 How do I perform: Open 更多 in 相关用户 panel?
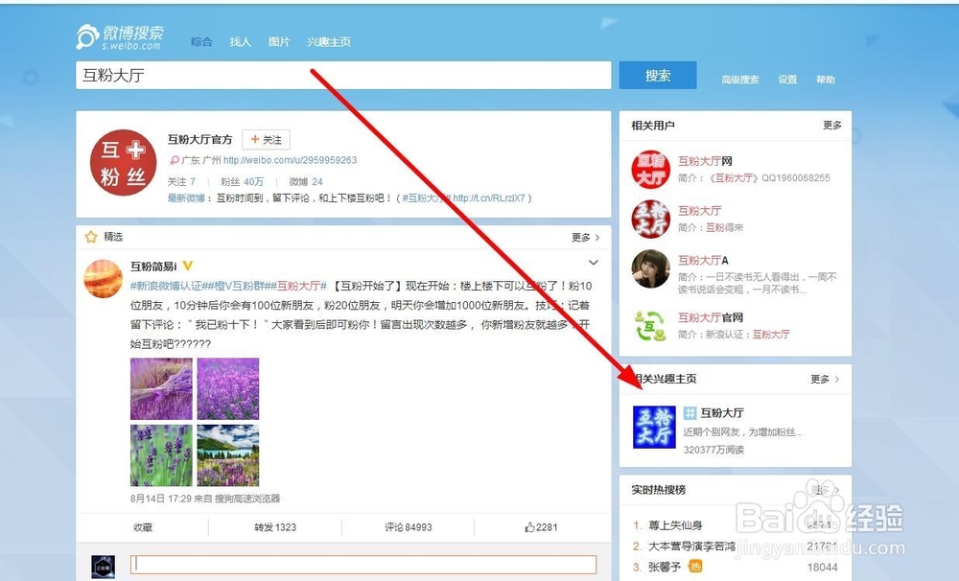[x=831, y=126]
